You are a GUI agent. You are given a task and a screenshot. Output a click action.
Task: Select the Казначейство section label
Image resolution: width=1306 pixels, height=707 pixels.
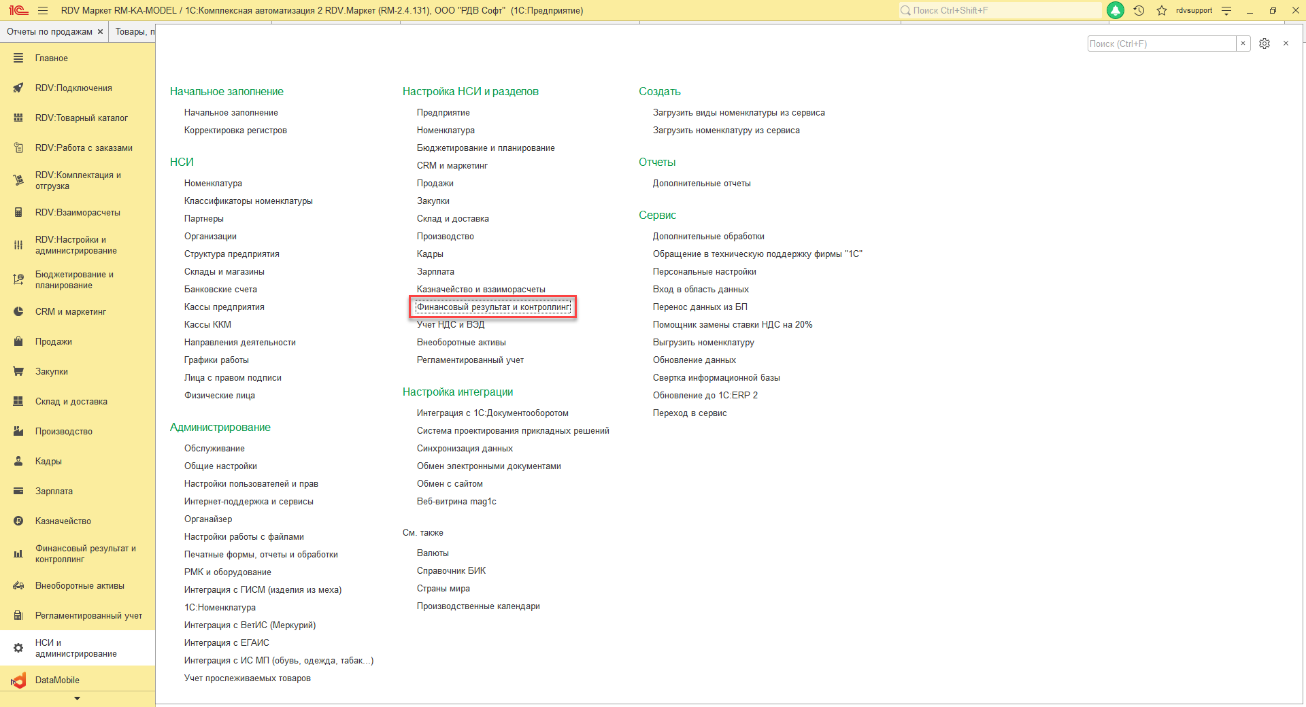tap(63, 521)
